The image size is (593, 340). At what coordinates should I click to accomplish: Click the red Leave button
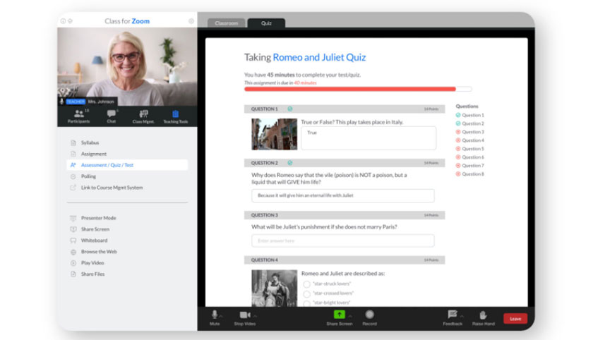click(515, 319)
